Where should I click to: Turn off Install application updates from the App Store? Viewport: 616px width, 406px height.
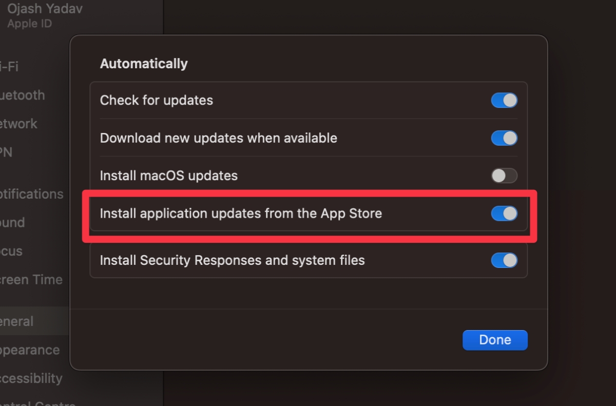(504, 213)
